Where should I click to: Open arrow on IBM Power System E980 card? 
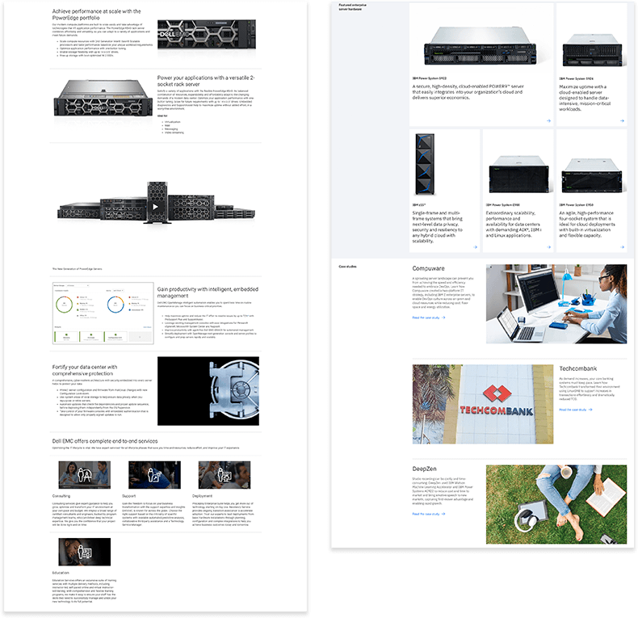click(548, 247)
